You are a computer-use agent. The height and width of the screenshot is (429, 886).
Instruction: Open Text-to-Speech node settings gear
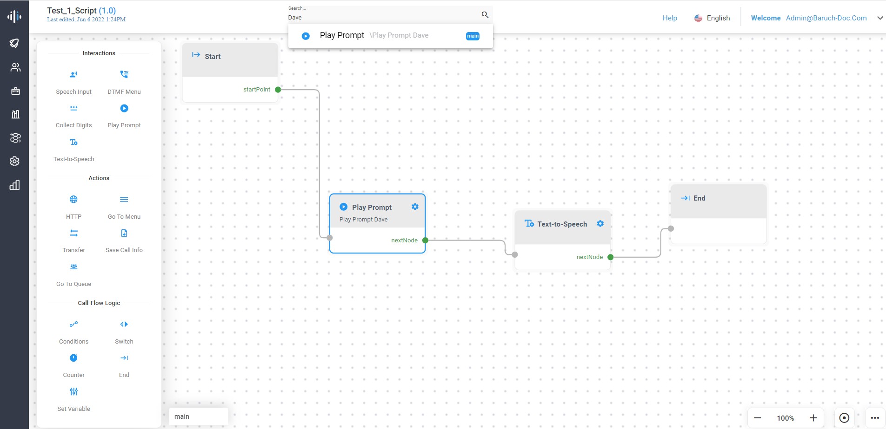pyautogui.click(x=600, y=224)
